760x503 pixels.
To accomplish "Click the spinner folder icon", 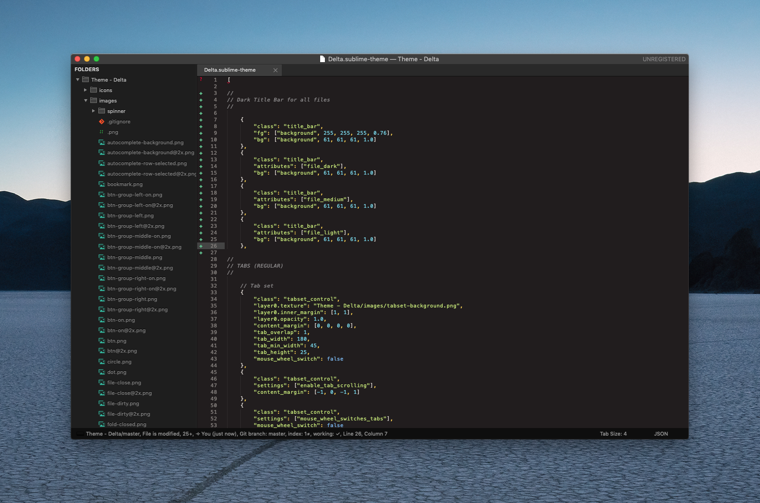I will (x=102, y=111).
